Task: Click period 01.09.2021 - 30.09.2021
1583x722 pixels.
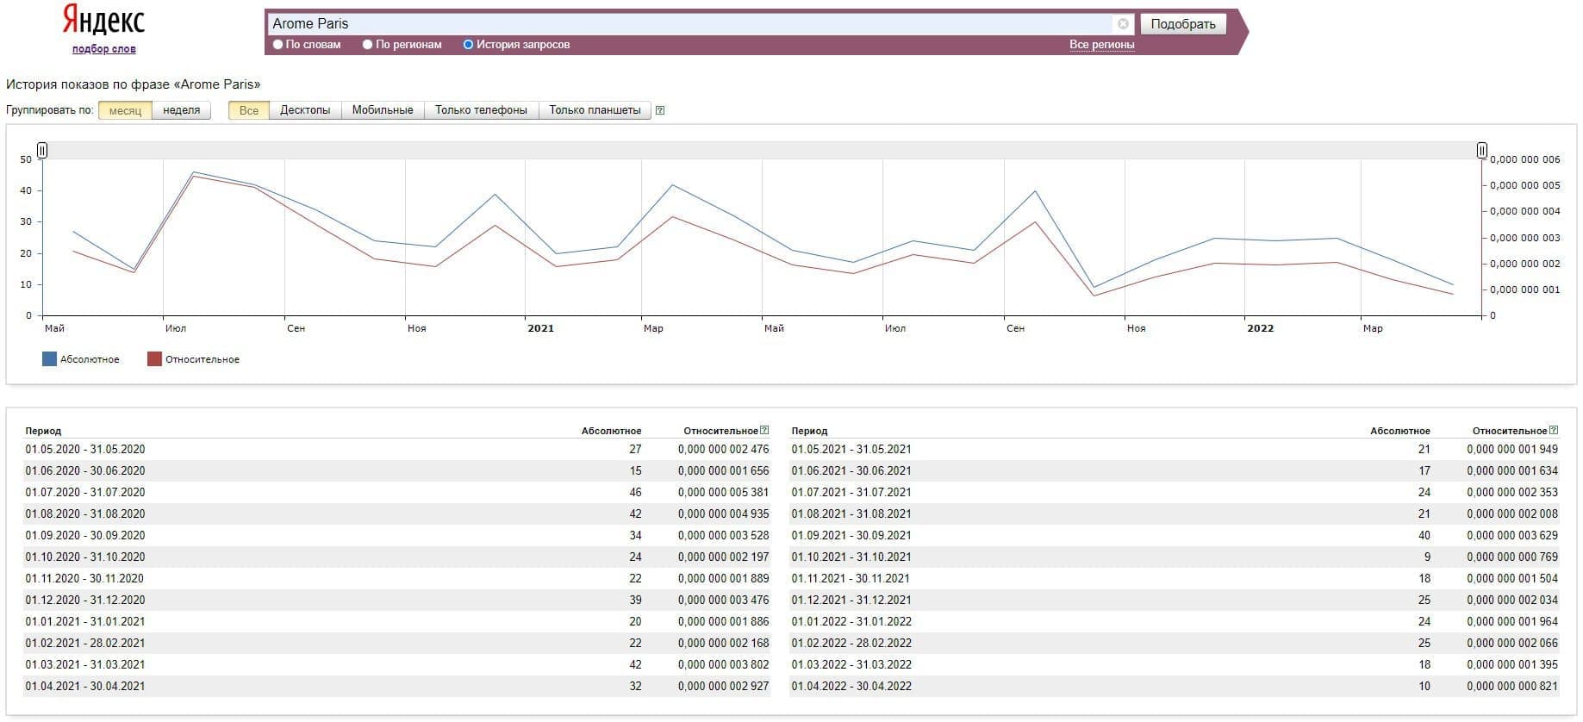Action: pyautogui.click(x=851, y=536)
